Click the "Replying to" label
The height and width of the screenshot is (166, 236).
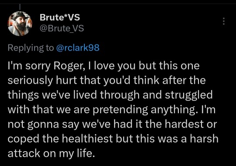(31, 48)
